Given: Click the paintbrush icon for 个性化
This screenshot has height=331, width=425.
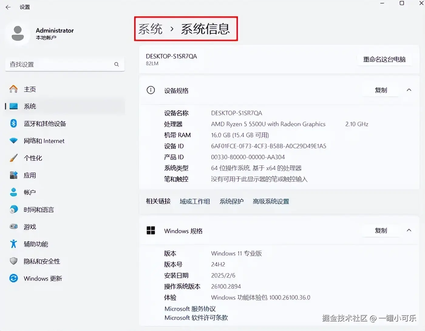Looking at the screenshot, I should [14, 158].
